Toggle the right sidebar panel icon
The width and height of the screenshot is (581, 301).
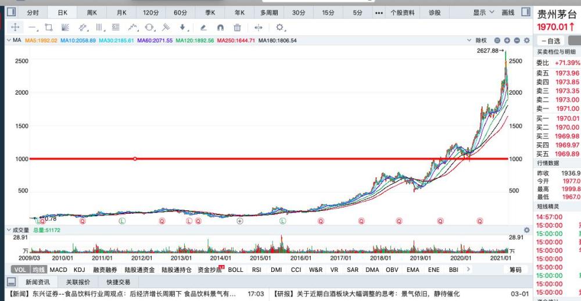tap(526, 12)
